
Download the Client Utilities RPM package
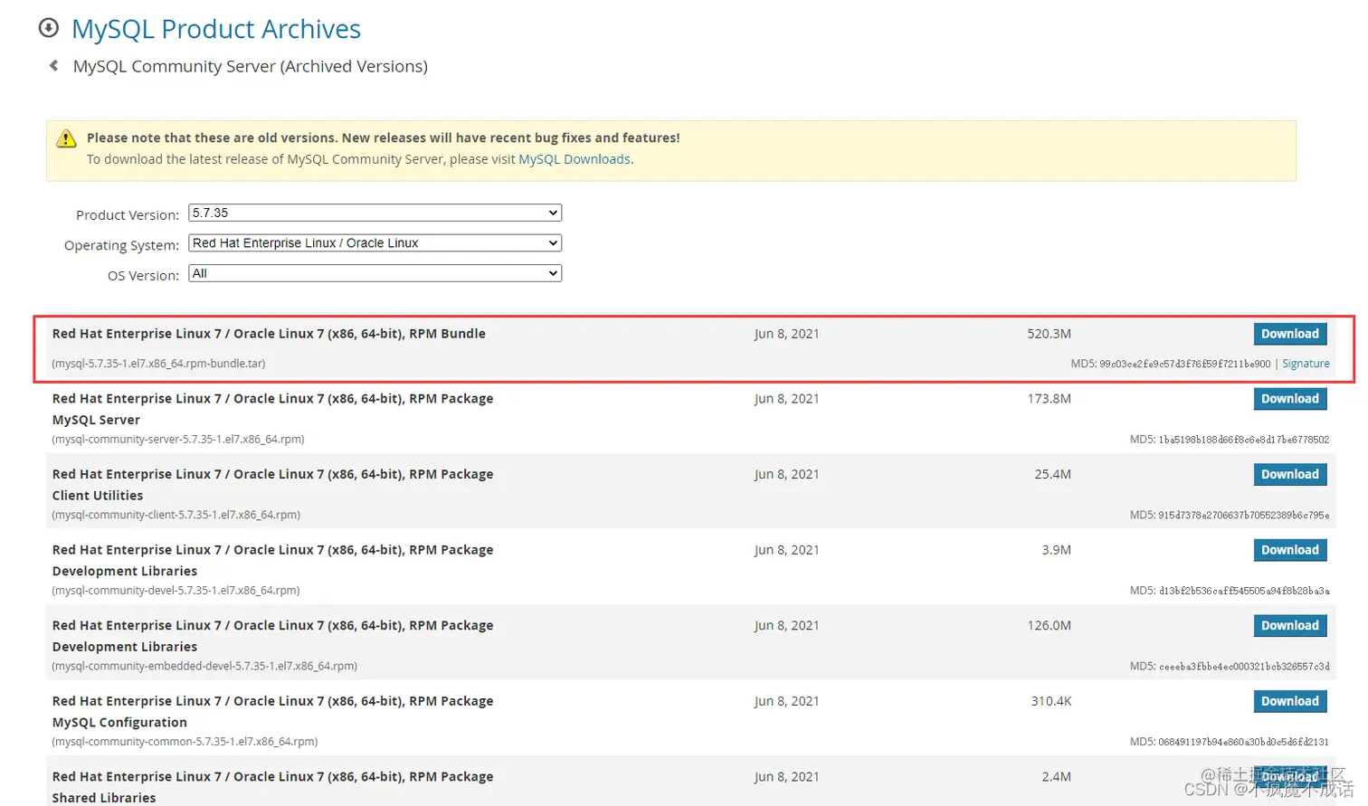[1290, 474]
